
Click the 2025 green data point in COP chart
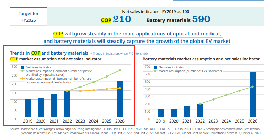coord(107,77)
